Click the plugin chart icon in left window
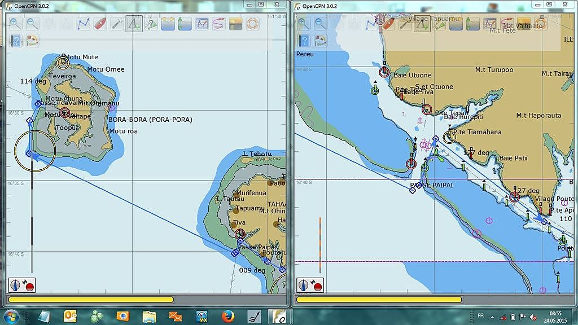 click(32, 41)
